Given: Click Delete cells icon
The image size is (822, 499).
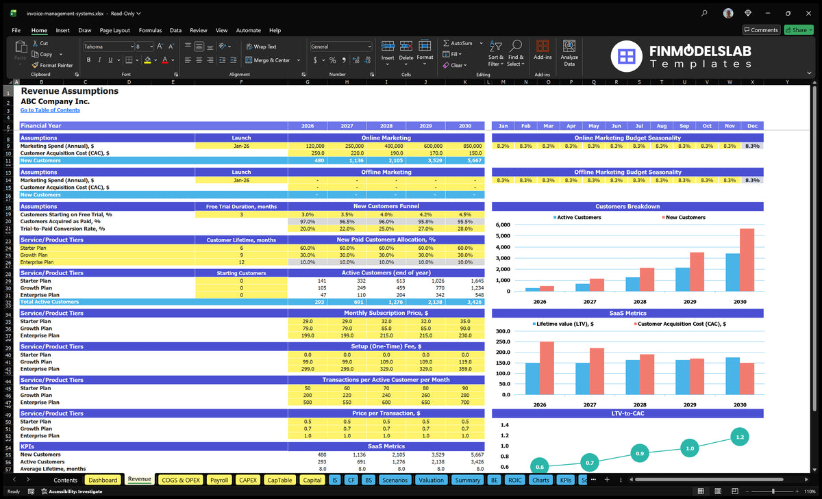Looking at the screenshot, I should click(406, 46).
